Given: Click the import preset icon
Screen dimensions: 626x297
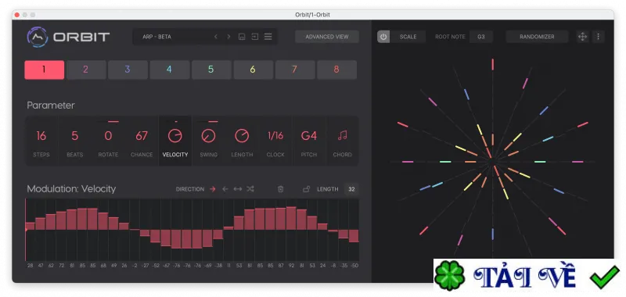Looking at the screenshot, I should point(255,37).
